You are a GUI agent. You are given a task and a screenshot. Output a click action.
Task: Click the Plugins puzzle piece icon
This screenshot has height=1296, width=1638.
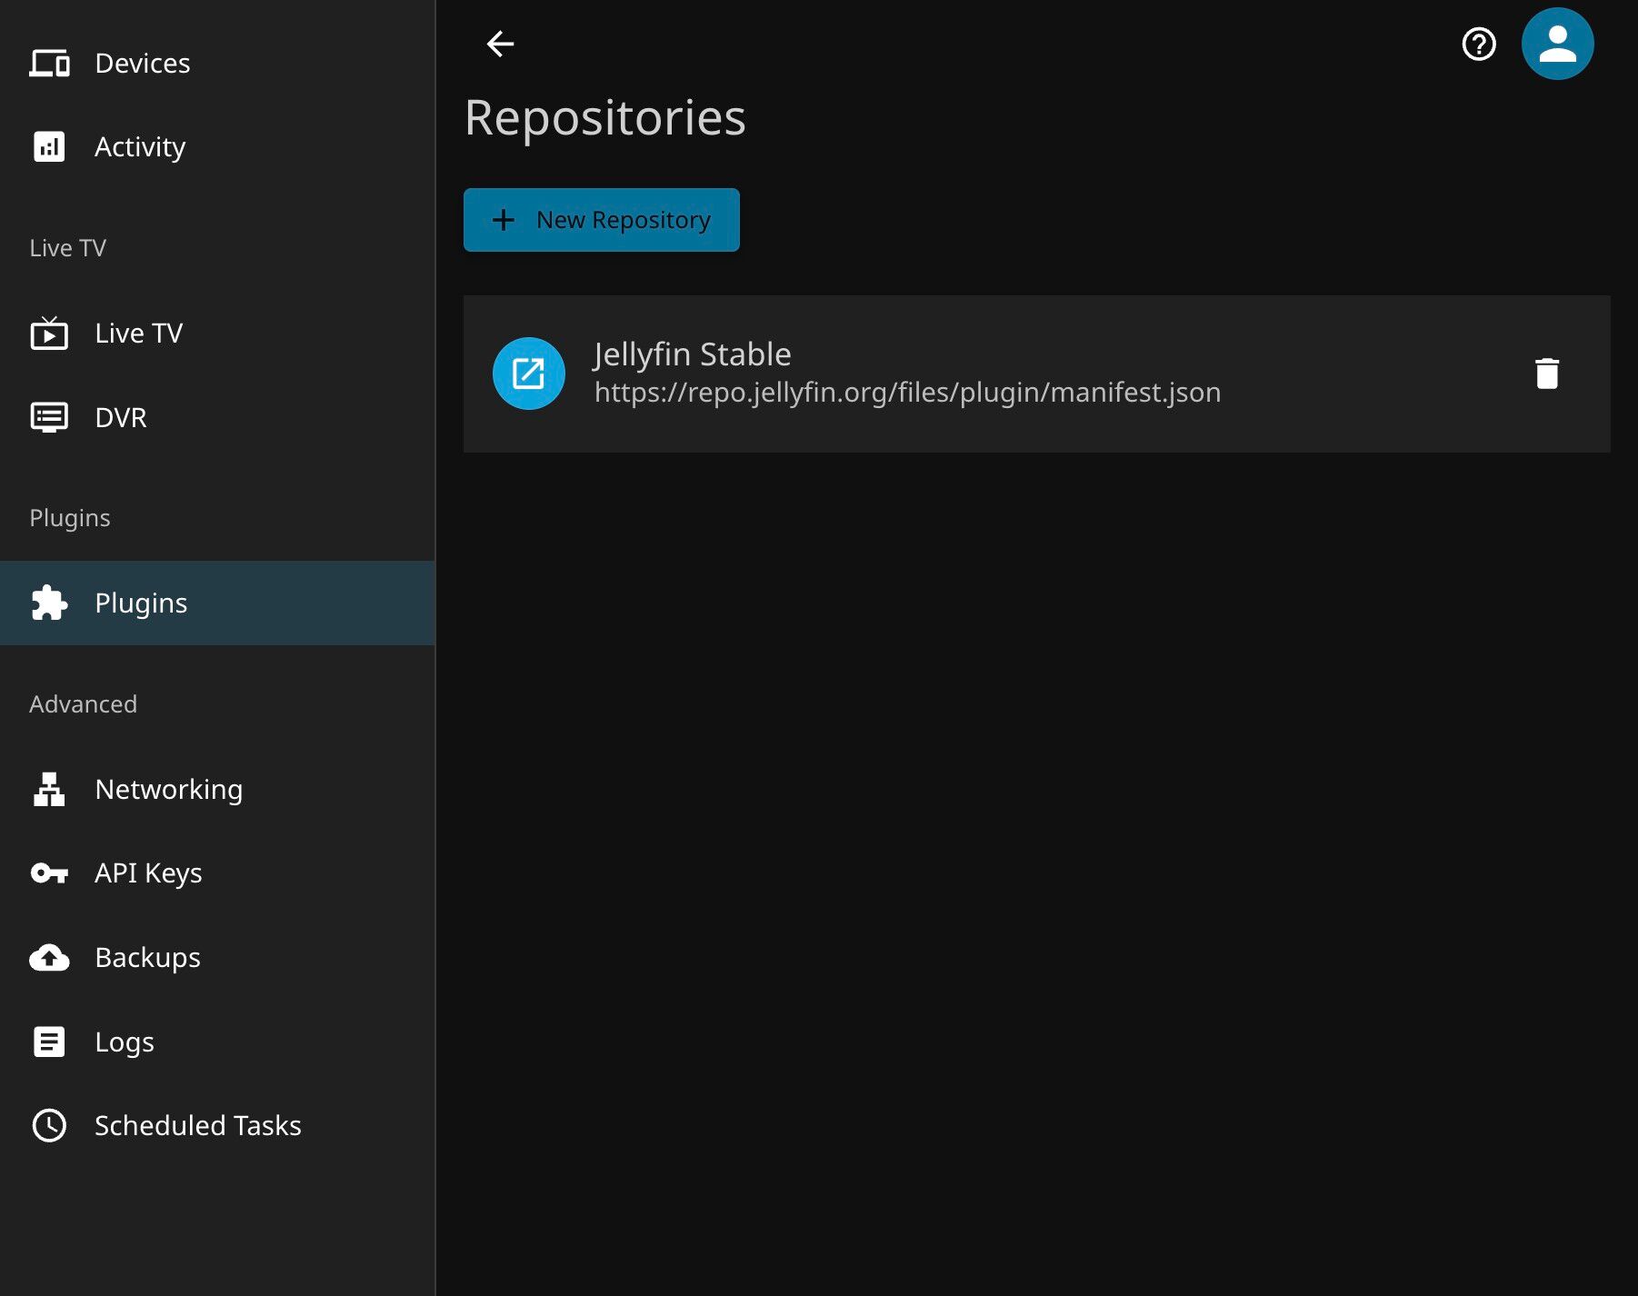pos(49,603)
